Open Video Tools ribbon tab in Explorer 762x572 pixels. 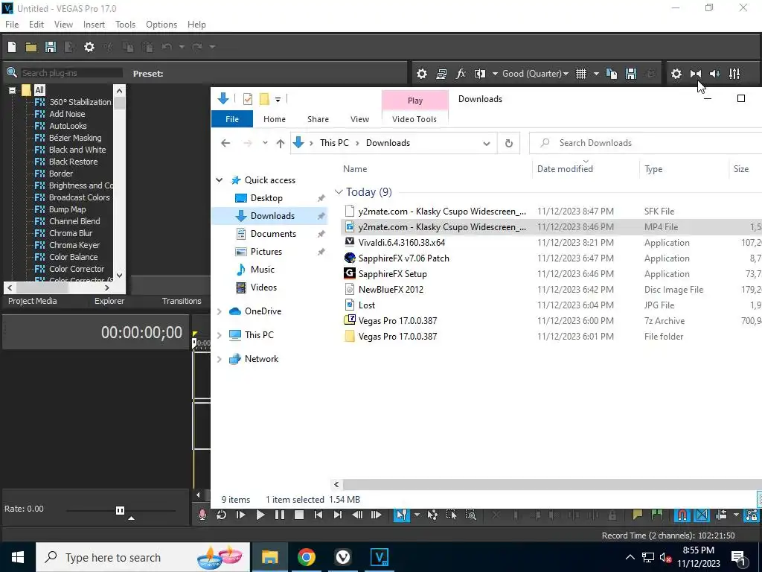point(414,119)
